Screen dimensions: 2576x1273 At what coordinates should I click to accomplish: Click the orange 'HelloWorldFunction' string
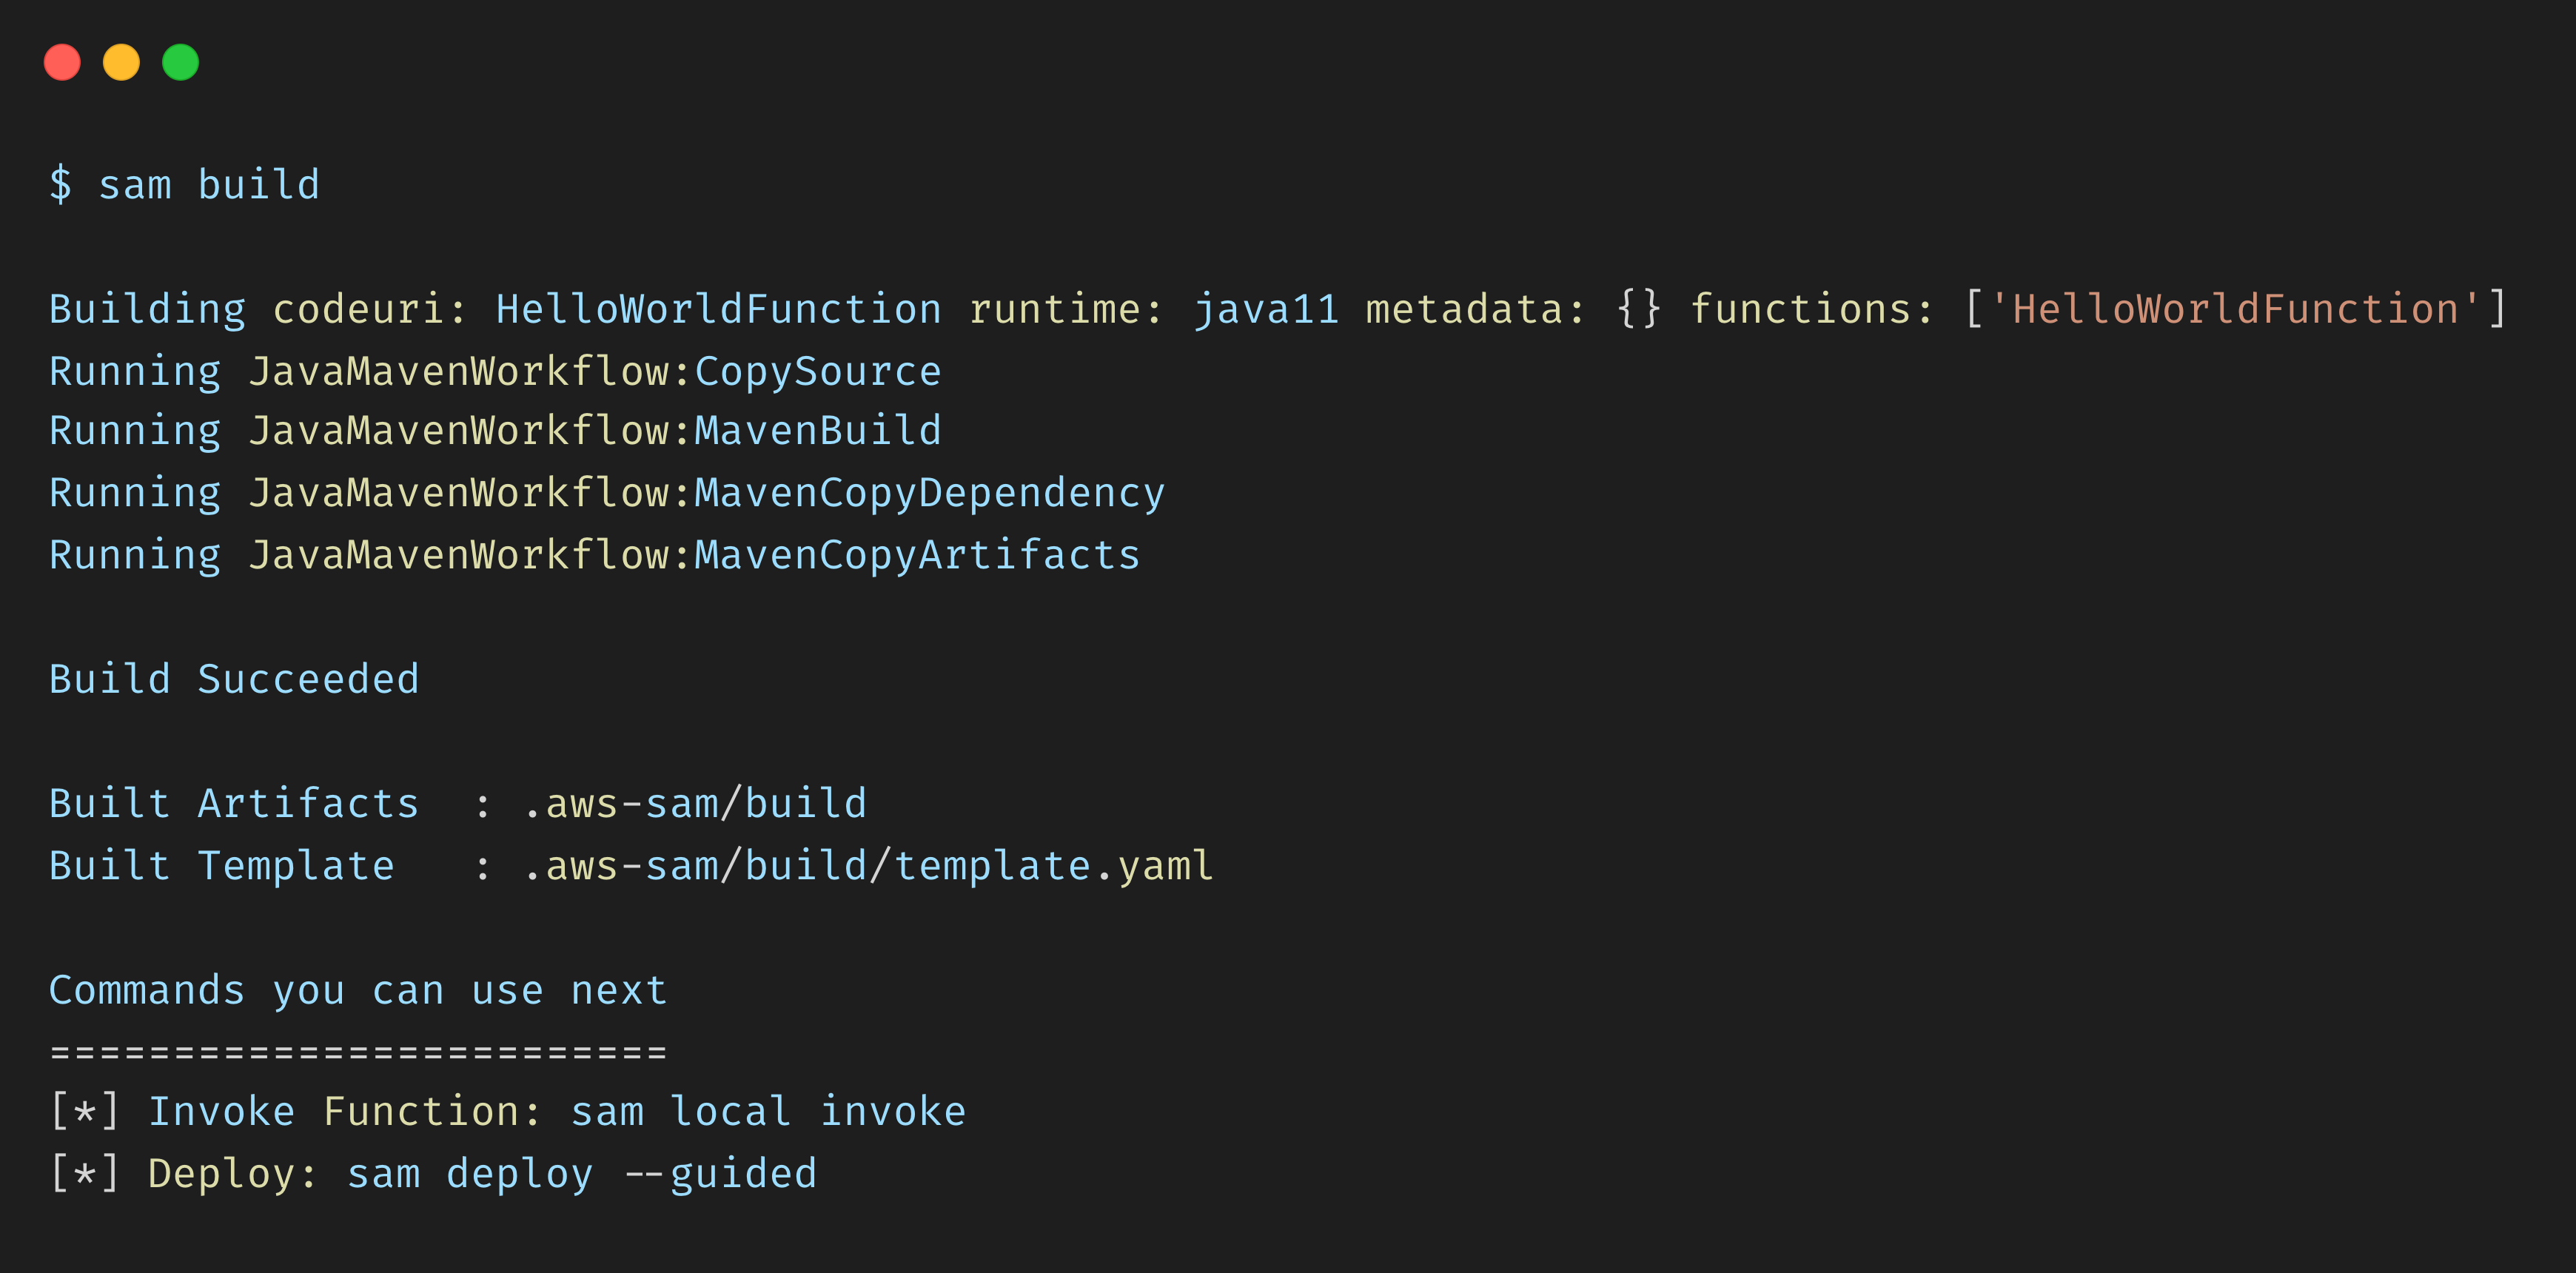[x=2235, y=309]
